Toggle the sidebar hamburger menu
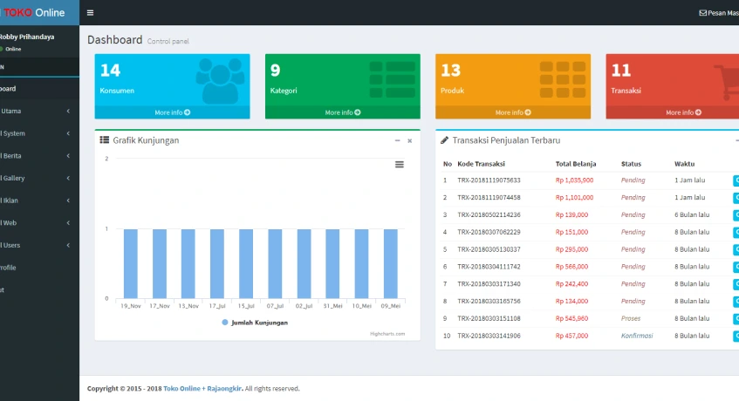This screenshot has width=739, height=401. point(91,13)
